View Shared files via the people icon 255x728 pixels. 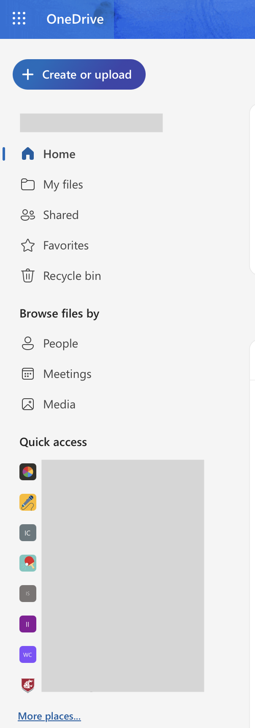pos(27,215)
